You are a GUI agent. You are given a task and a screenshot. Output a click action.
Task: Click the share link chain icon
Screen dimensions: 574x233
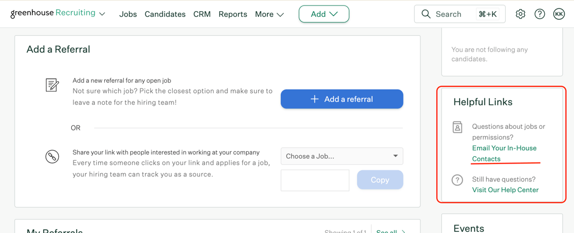point(52,157)
